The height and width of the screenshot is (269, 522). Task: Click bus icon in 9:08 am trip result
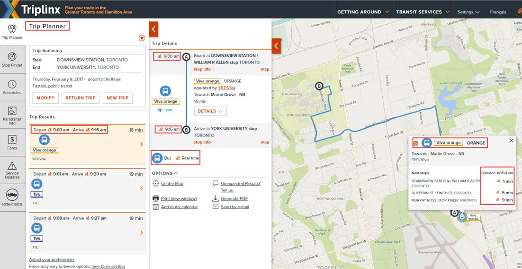tap(36, 228)
